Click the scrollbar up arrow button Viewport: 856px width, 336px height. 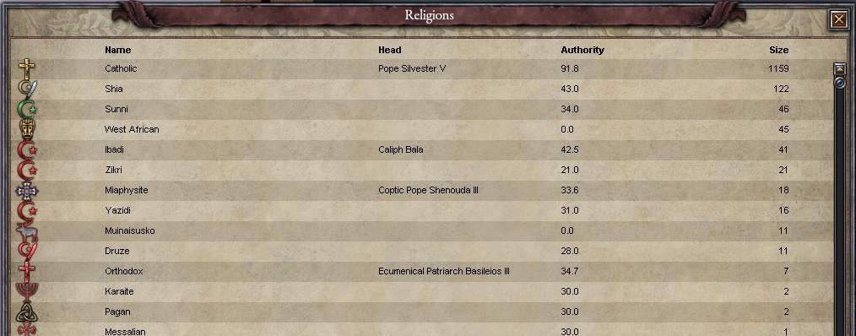(x=840, y=69)
